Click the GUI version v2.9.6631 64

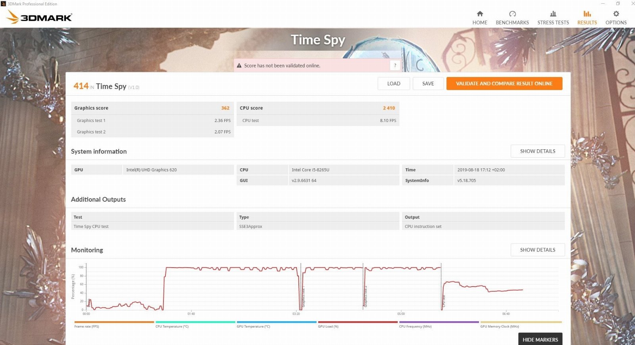point(304,180)
